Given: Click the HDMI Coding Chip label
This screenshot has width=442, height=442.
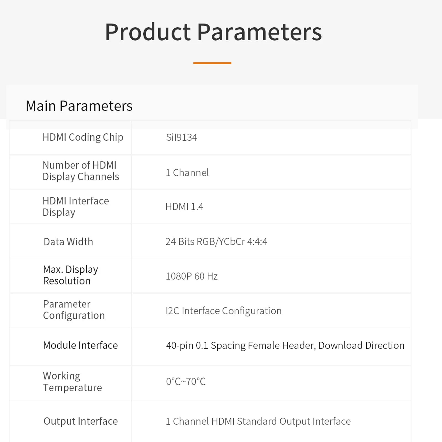Looking at the screenshot, I should [x=83, y=137].
